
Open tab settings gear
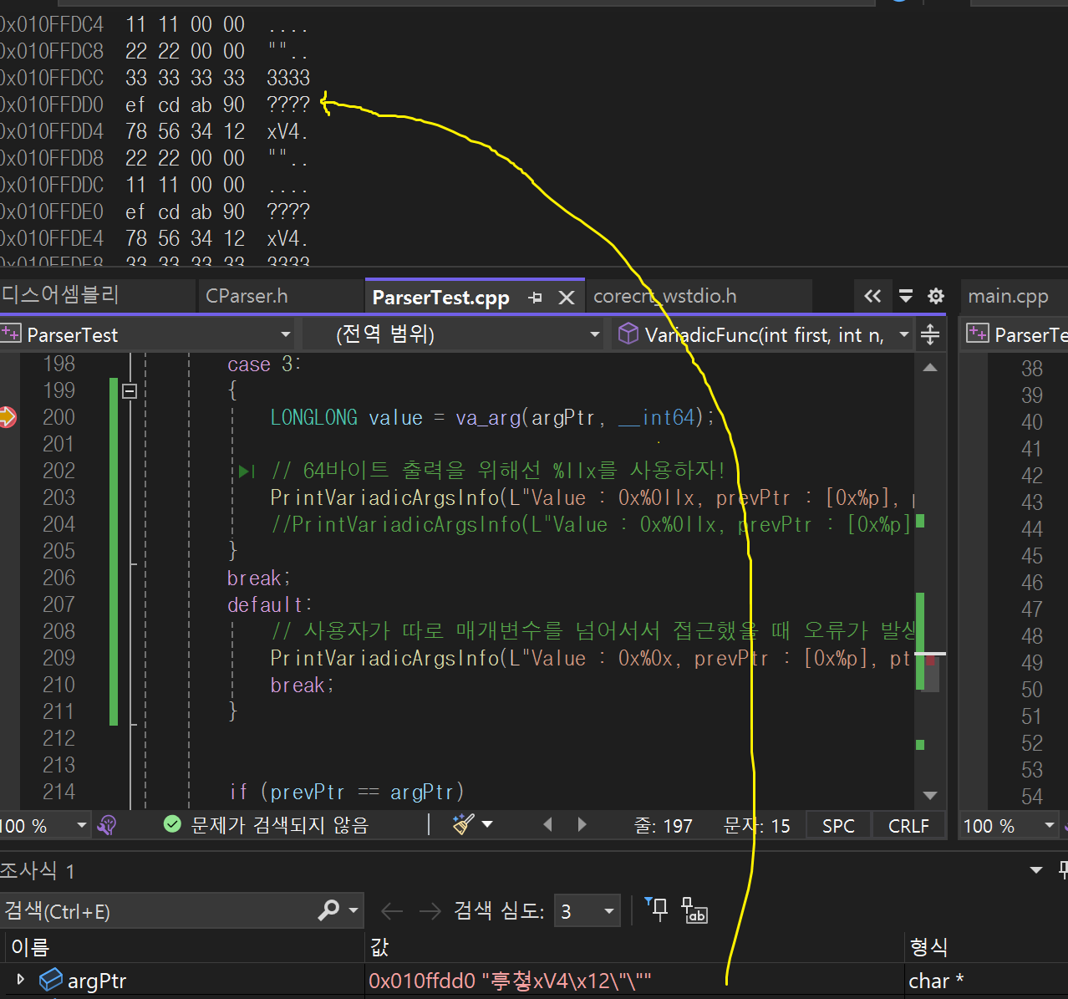(x=936, y=296)
